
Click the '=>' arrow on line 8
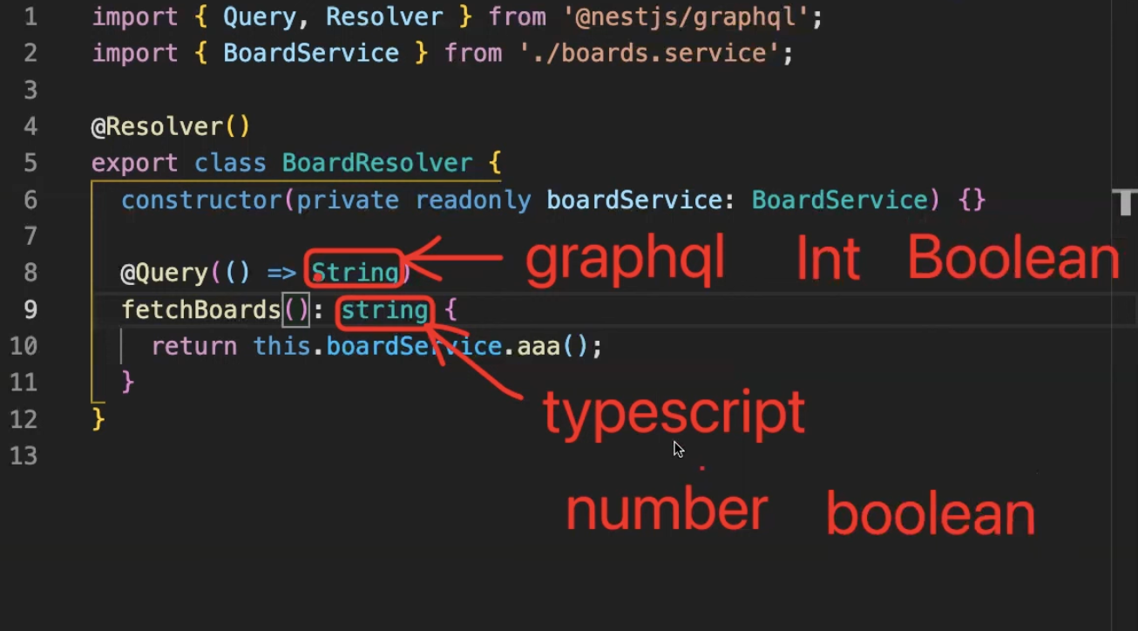click(x=281, y=273)
